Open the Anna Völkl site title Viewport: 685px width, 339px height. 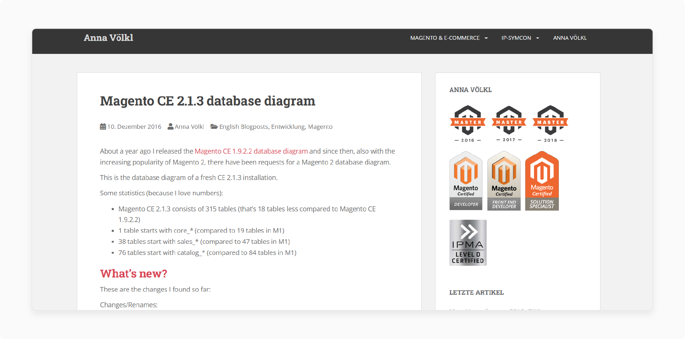pyautogui.click(x=108, y=38)
